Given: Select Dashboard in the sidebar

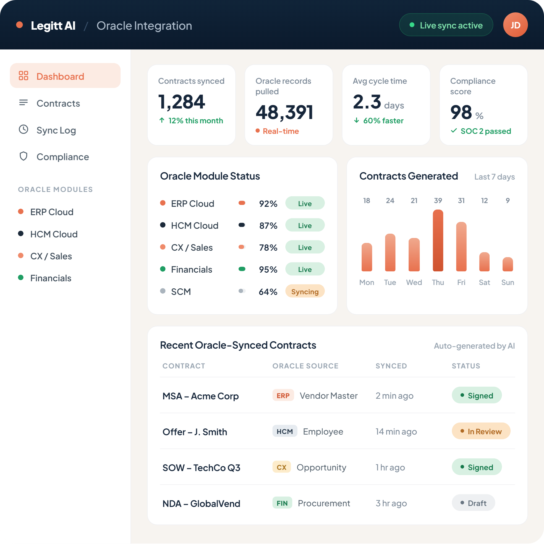Looking at the screenshot, I should coord(65,76).
